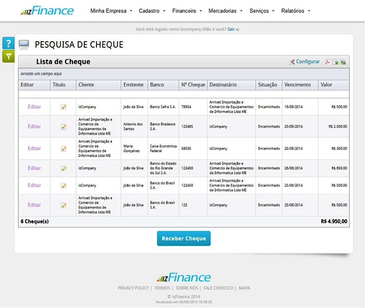Viewport: 365px width, 308px height.
Task: Click the PRIVACY POLICY footer link
Action: click(x=133, y=288)
